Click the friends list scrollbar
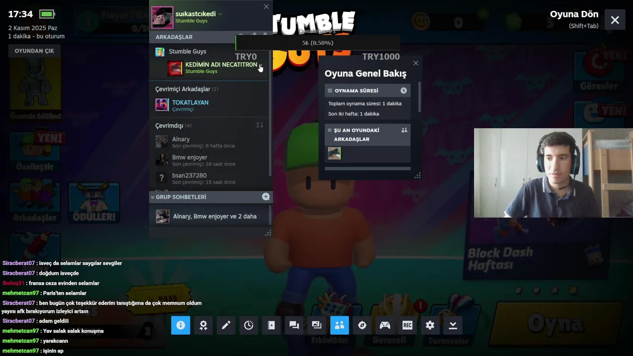The width and height of the screenshot is (633, 356). tap(270, 109)
